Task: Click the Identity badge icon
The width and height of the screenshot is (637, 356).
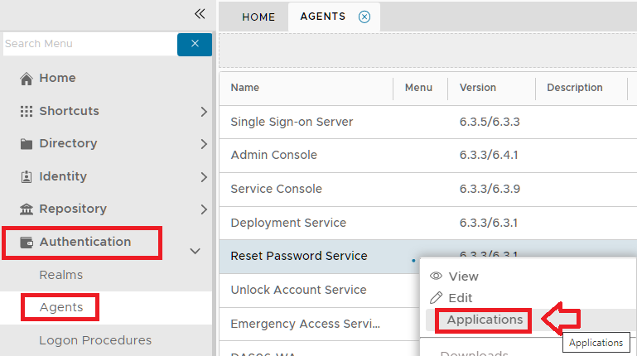Action: coord(27,177)
